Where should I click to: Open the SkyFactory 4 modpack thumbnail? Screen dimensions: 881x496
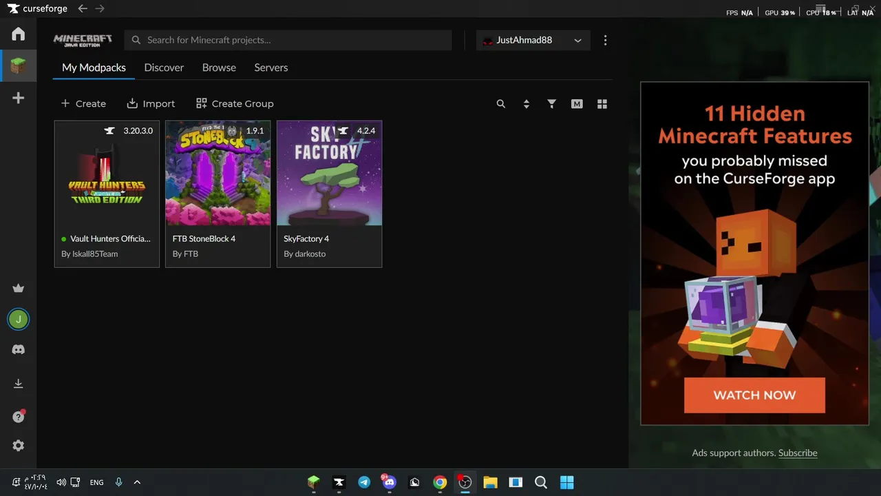coord(329,173)
